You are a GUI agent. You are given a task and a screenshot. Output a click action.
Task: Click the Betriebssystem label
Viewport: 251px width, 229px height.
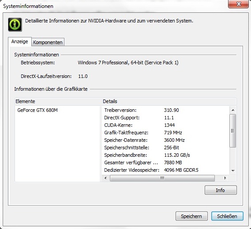click(x=38, y=63)
